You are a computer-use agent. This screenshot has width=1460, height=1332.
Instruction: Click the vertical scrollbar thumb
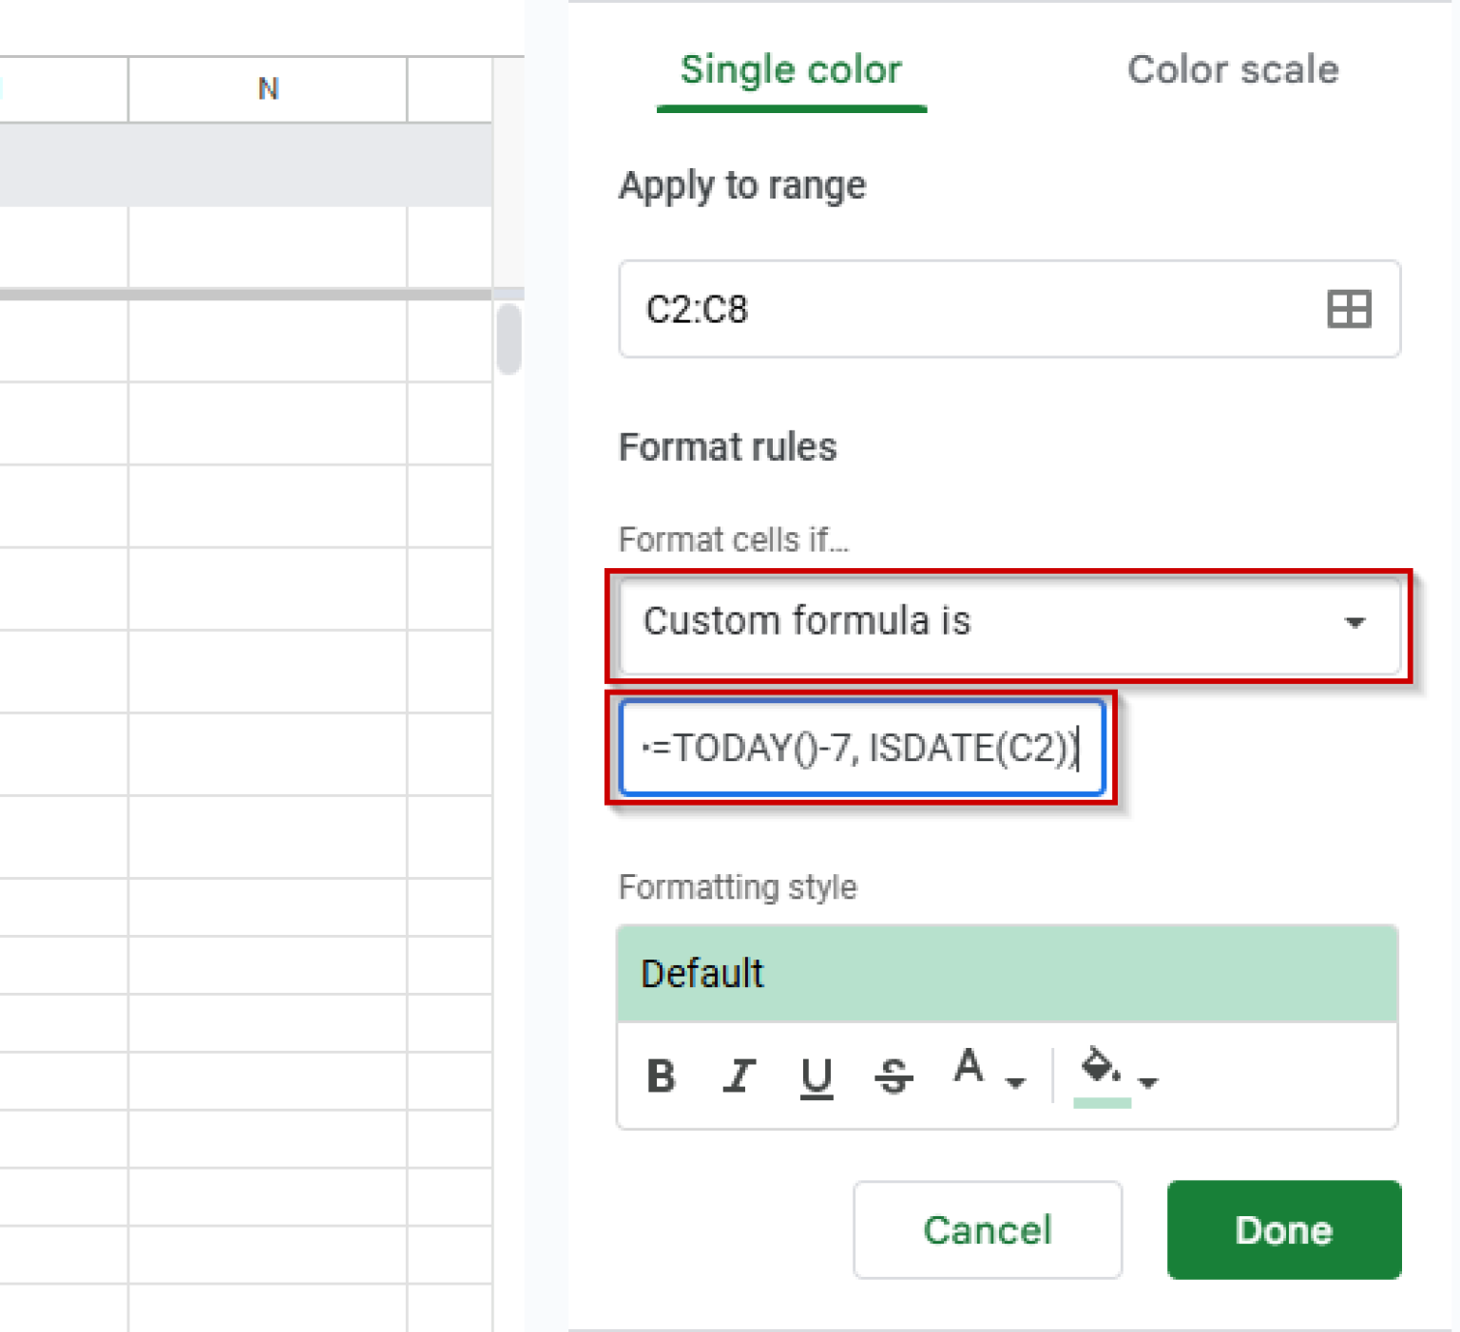click(x=510, y=339)
